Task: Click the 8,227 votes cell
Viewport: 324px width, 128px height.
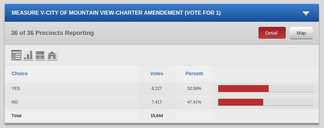Action: click(157, 89)
